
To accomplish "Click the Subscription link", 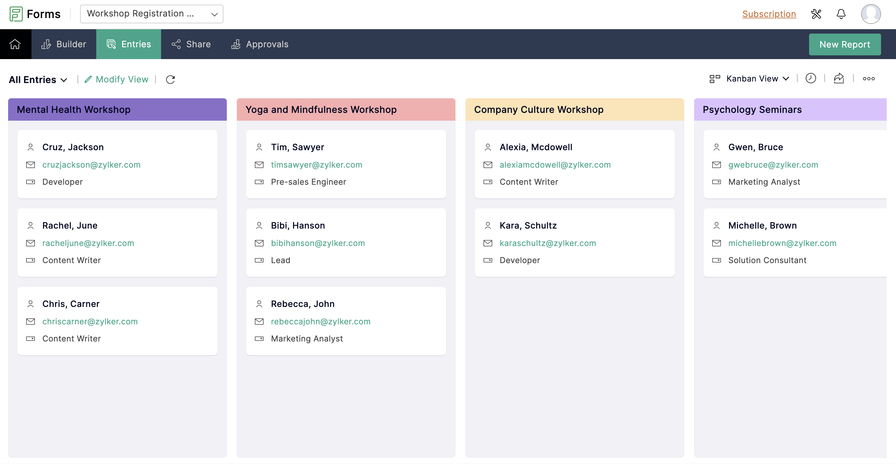I will point(769,13).
